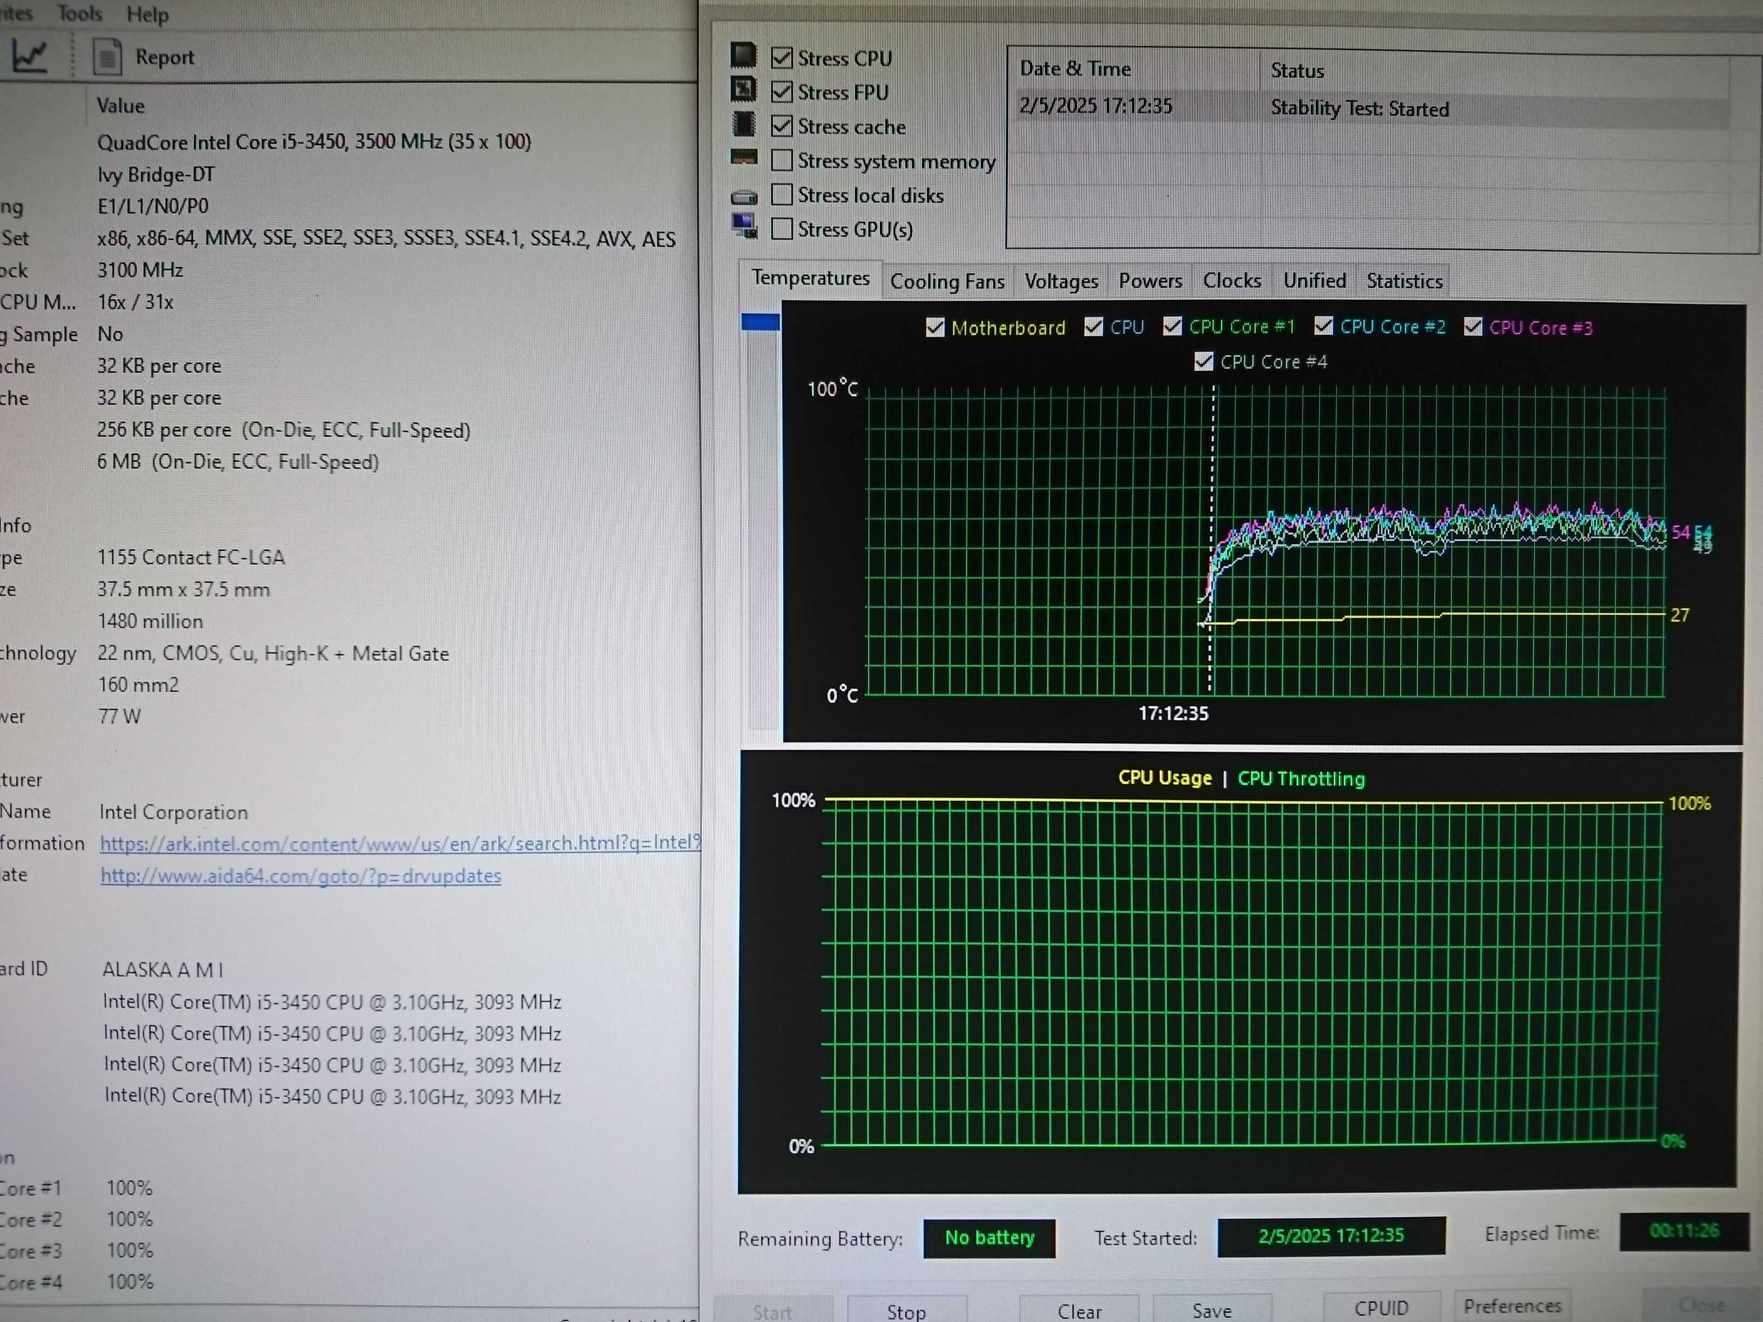The image size is (1763, 1322).
Task: Click the graph icon in AIDA64 toolbar
Action: click(x=30, y=56)
